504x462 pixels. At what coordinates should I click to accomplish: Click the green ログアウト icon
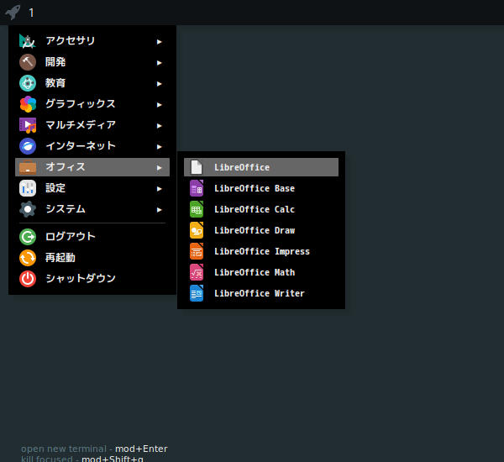28,237
